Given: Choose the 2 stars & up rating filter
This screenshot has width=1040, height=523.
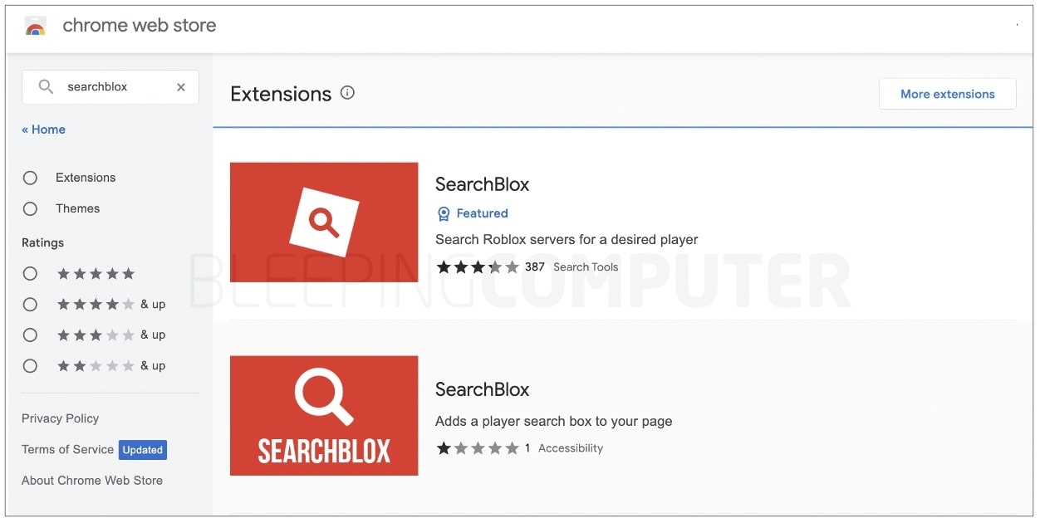Looking at the screenshot, I should [30, 365].
